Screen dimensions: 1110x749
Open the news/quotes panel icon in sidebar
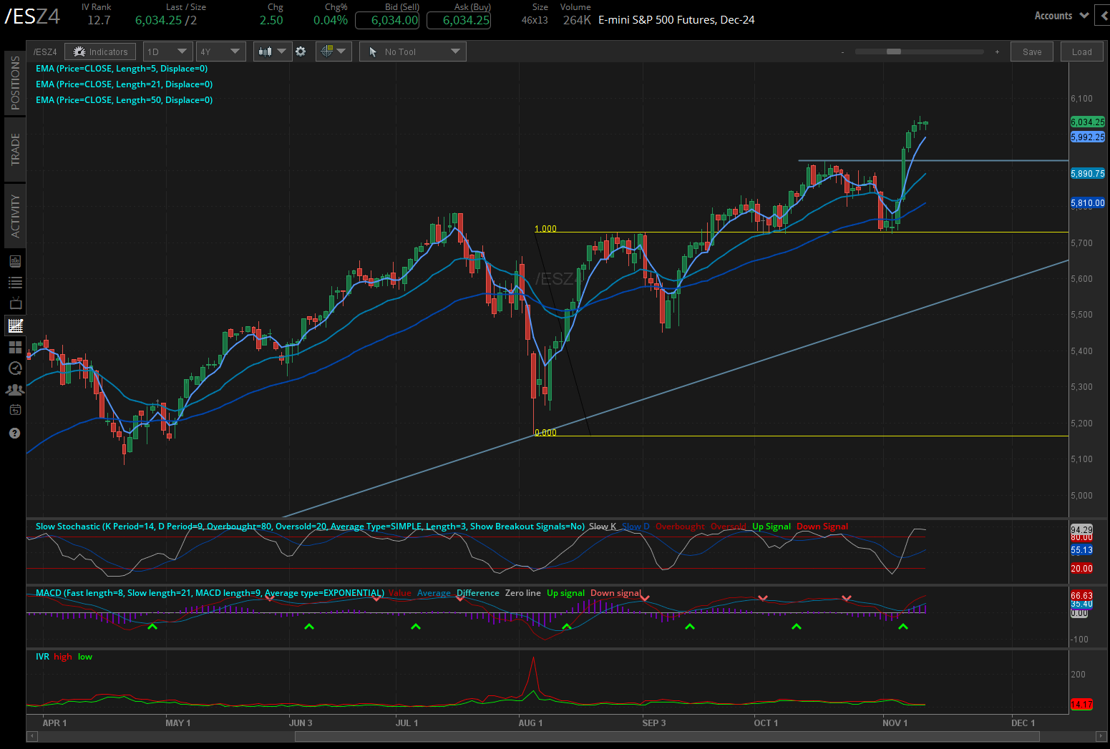point(14,260)
